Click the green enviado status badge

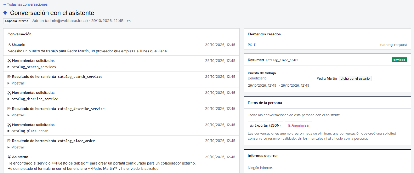coord(399,60)
